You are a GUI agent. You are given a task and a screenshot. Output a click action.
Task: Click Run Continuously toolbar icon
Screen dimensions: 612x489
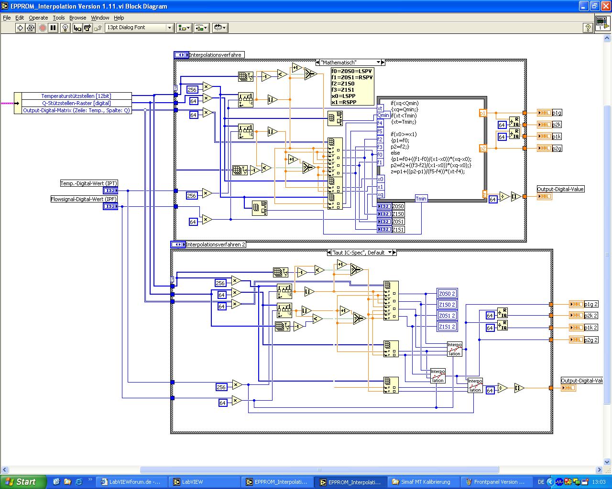click(x=31, y=28)
